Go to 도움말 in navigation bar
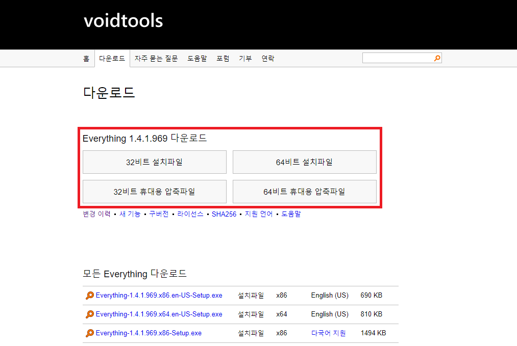Screen dimensions: 517x346 (x=197, y=59)
